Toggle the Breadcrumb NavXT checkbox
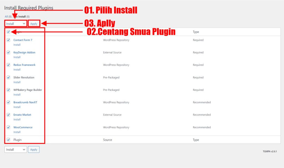The image size is (284, 168). point(8,102)
